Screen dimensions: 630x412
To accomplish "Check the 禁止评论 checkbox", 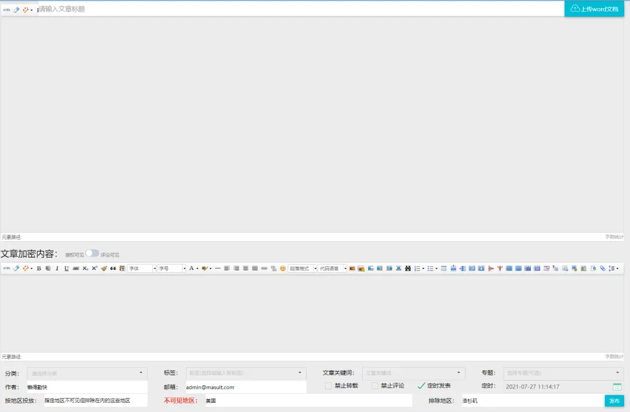I will (375, 386).
